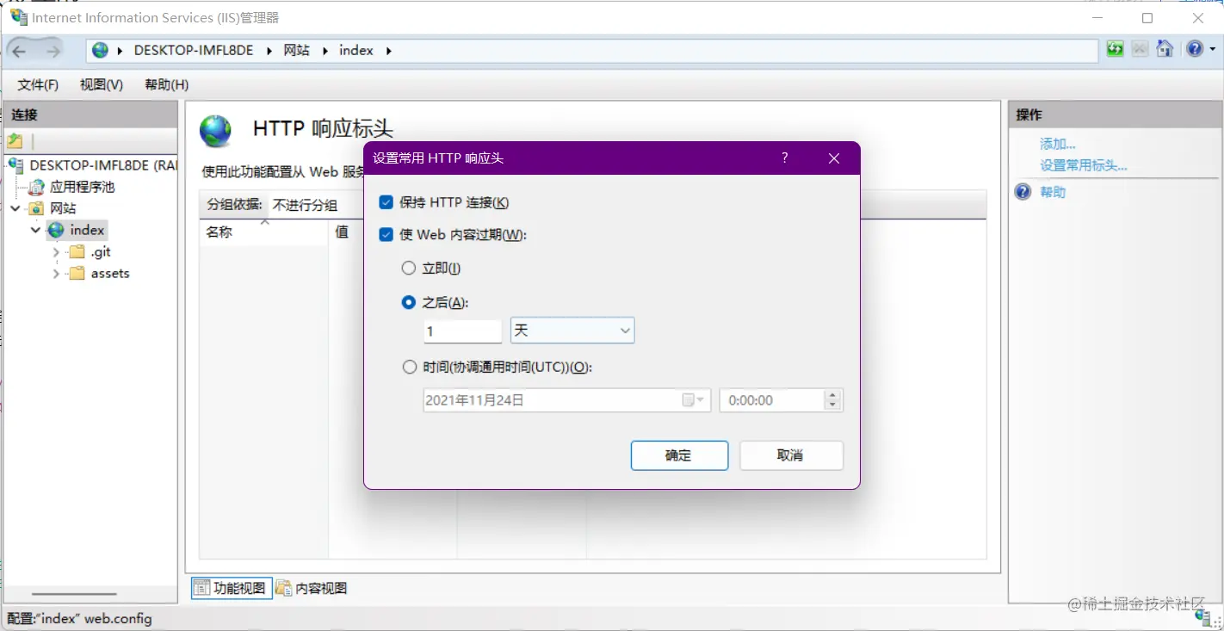Open the 帮助(H) menu
The image size is (1224, 631).
(167, 84)
